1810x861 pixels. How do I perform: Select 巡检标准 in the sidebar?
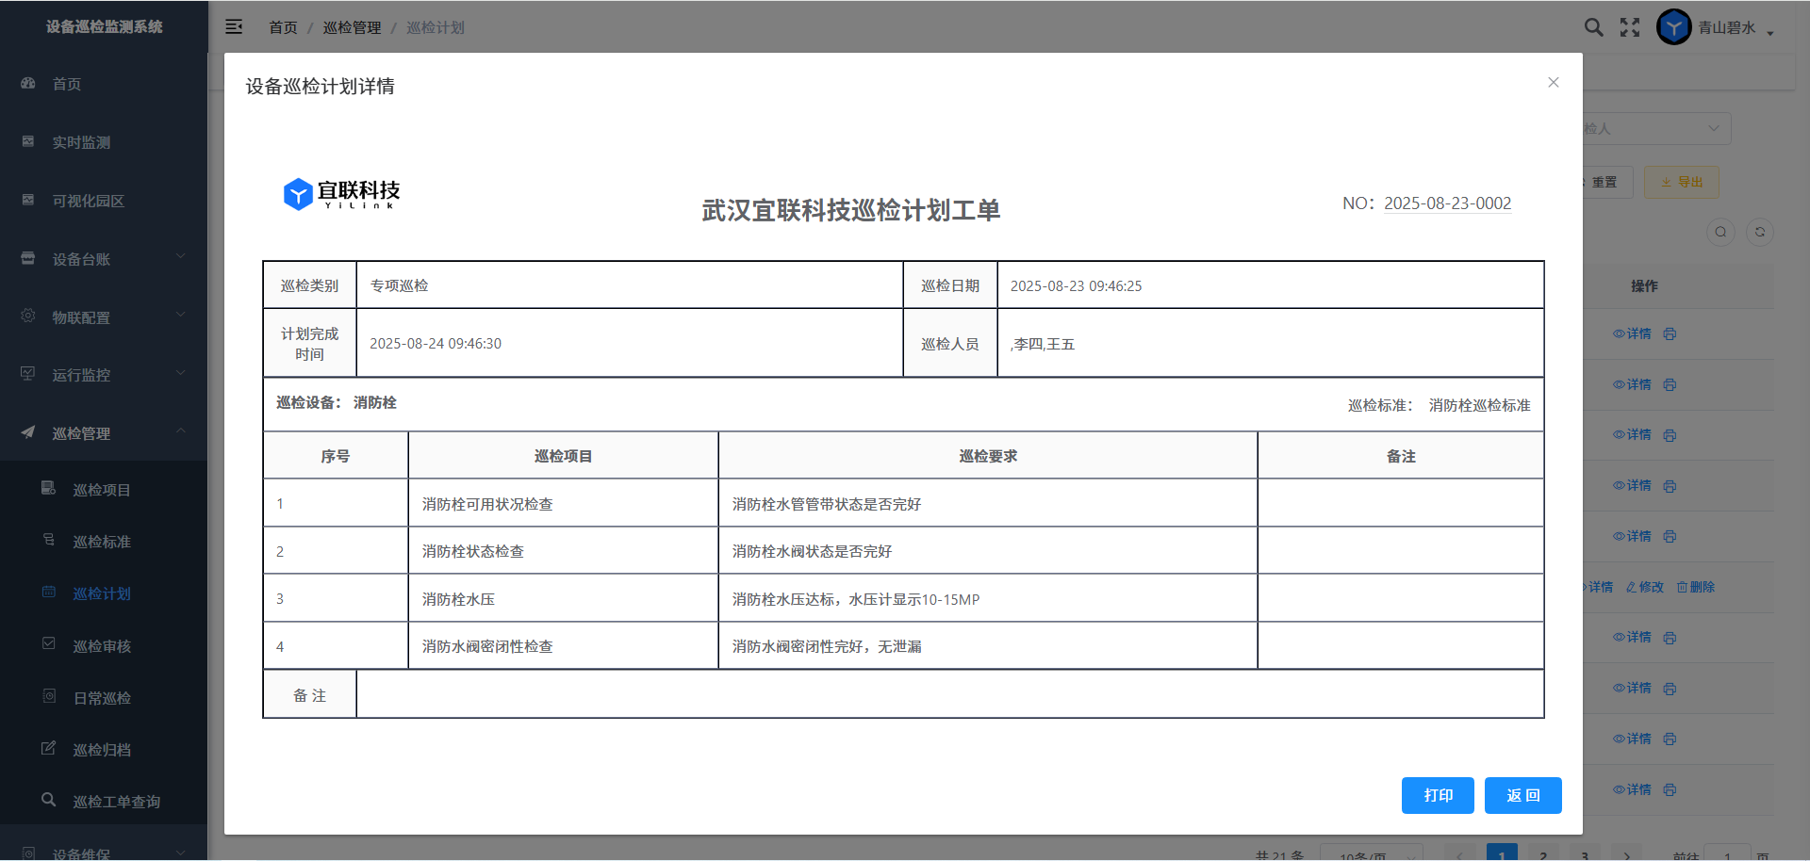(x=102, y=542)
